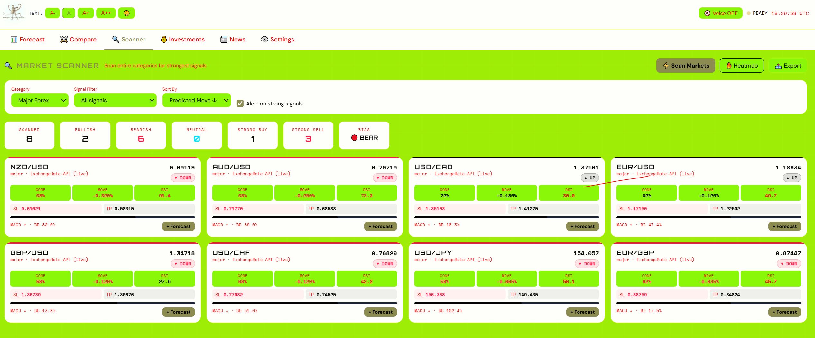Expand the Category dropdown showing Major Forex
Screen dimensions: 815x338
tap(40, 100)
